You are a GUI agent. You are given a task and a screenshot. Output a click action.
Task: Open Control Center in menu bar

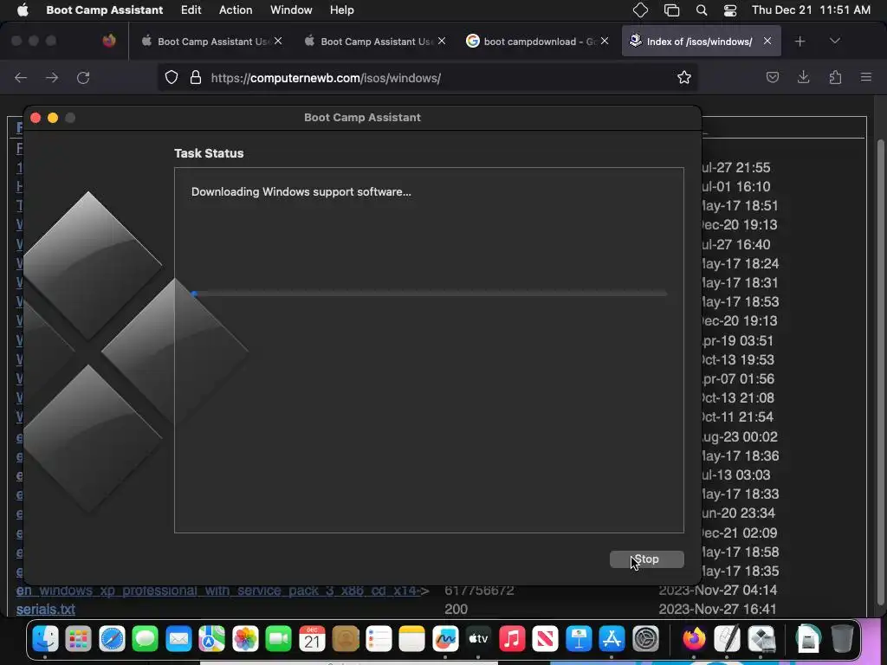coord(730,10)
